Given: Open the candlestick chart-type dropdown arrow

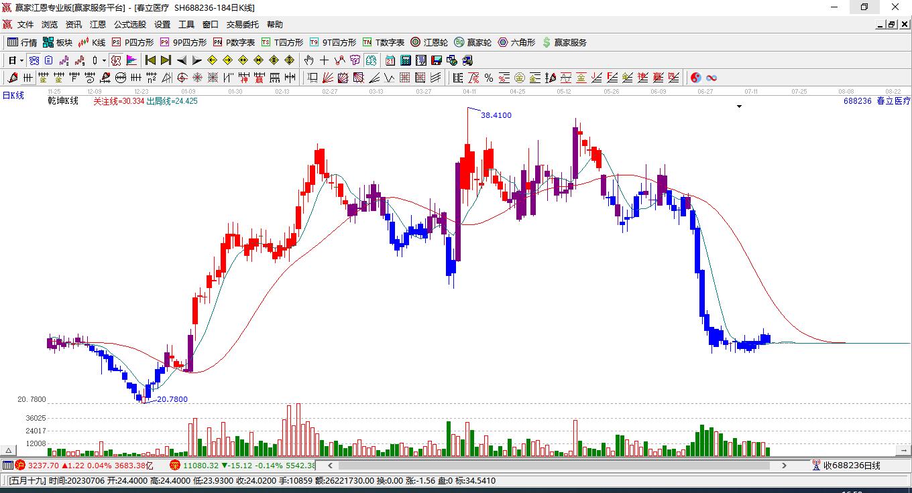Looking at the screenshot, I should click(x=104, y=60).
